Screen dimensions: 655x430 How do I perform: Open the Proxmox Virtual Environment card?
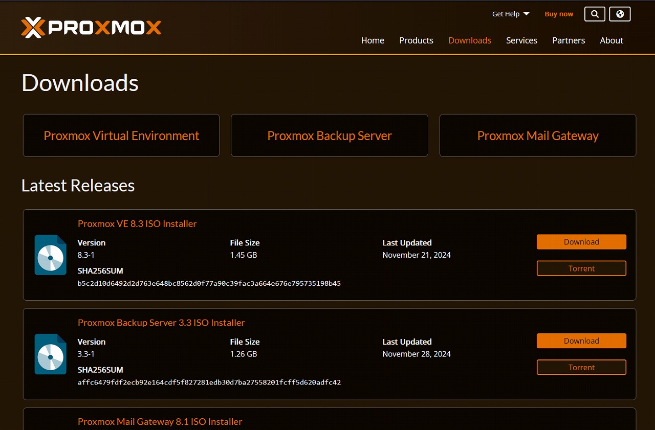pyautogui.click(x=121, y=135)
